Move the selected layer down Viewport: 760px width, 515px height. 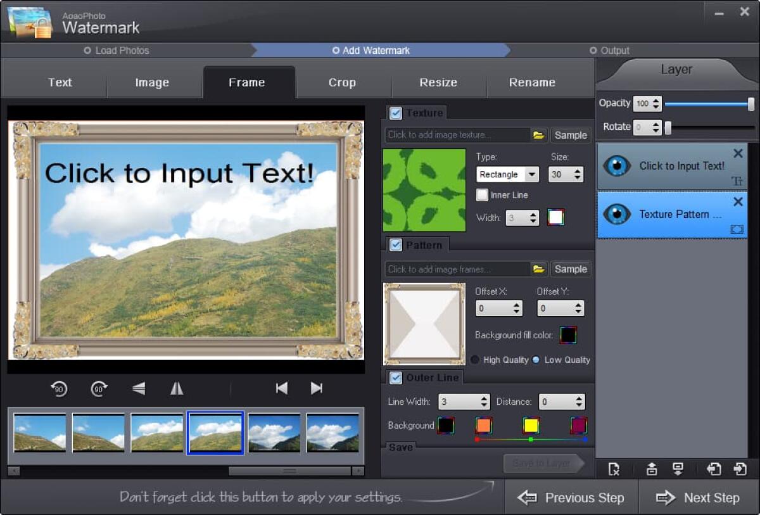click(678, 469)
